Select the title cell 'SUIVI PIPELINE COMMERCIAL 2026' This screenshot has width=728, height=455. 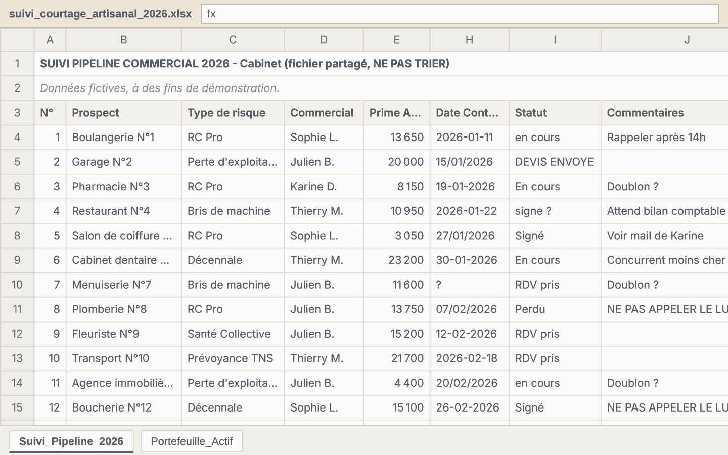tap(381, 64)
